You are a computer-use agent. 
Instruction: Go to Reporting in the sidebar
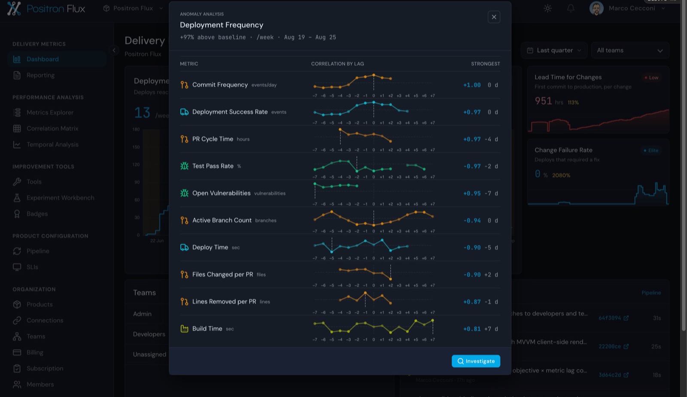57,75
